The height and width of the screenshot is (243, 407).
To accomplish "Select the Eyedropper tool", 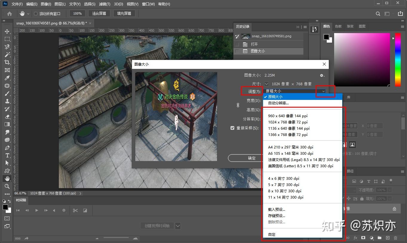I will coord(7,78).
